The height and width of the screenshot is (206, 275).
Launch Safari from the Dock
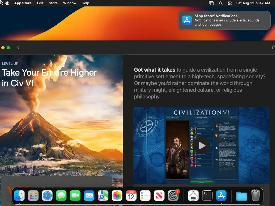pos(47,196)
